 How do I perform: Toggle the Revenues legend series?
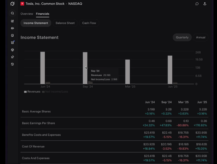[x=32, y=92]
